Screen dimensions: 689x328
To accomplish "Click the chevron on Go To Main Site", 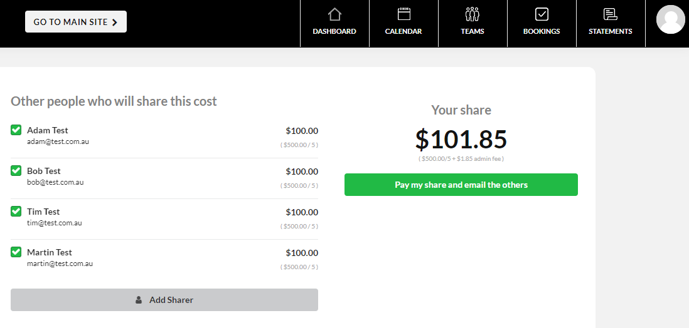I will point(115,22).
